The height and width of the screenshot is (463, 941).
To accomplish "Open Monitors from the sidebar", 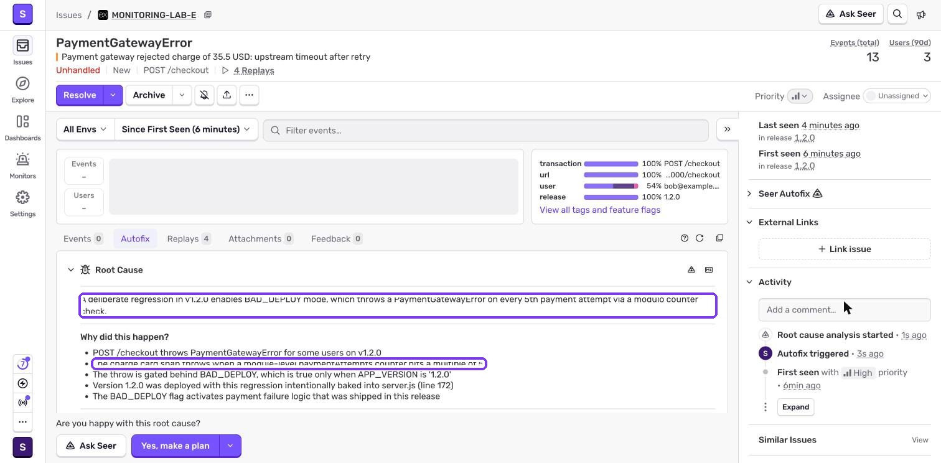I will (x=22, y=165).
